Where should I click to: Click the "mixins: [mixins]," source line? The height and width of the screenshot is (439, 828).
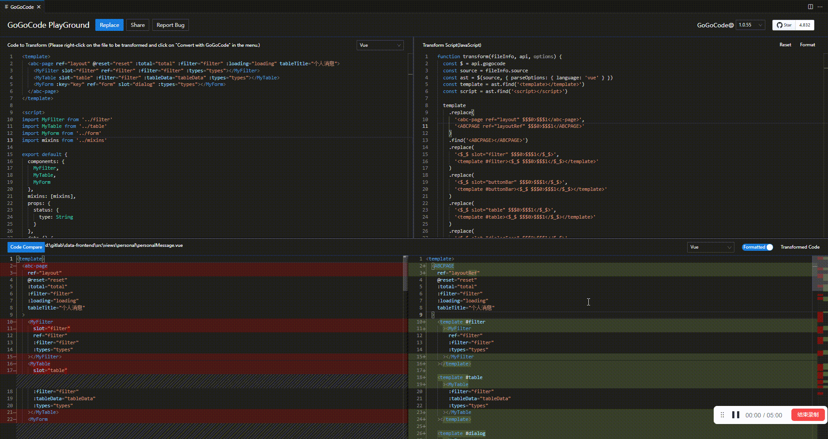(52, 196)
